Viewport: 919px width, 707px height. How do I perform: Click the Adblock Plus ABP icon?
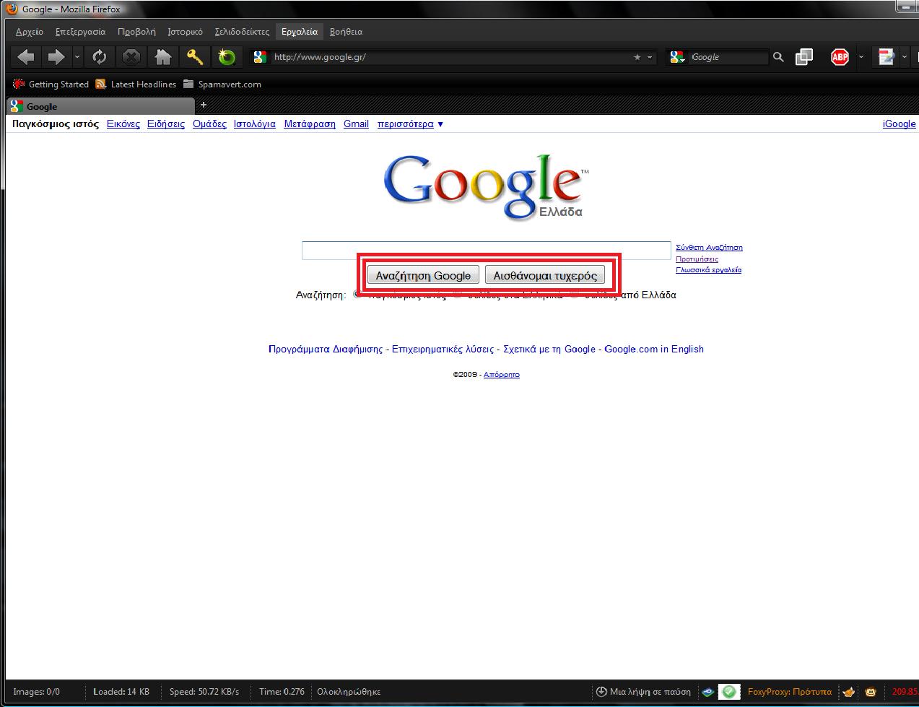(x=840, y=57)
